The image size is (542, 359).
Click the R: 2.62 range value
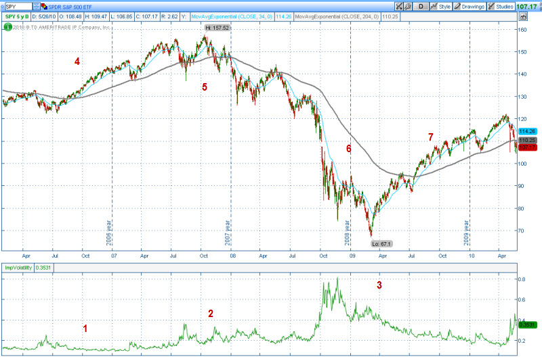(170, 16)
